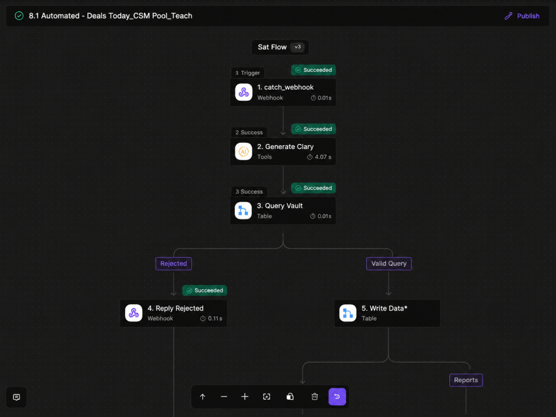Click the Webhook type label under Reply Rejected
Viewport: 556px width, 417px height.
160,319
